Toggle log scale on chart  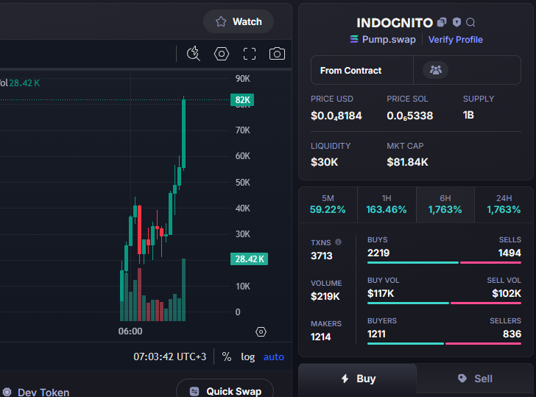pos(248,356)
